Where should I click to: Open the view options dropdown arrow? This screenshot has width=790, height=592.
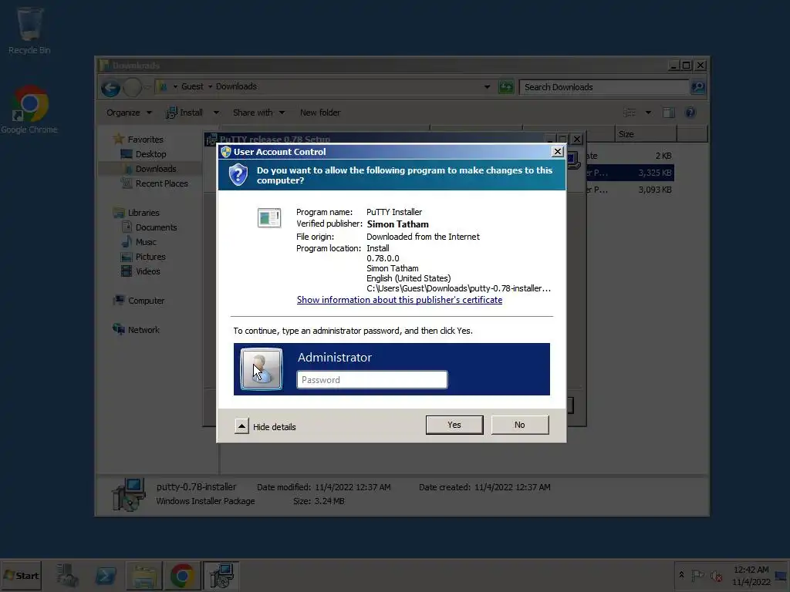coord(648,113)
